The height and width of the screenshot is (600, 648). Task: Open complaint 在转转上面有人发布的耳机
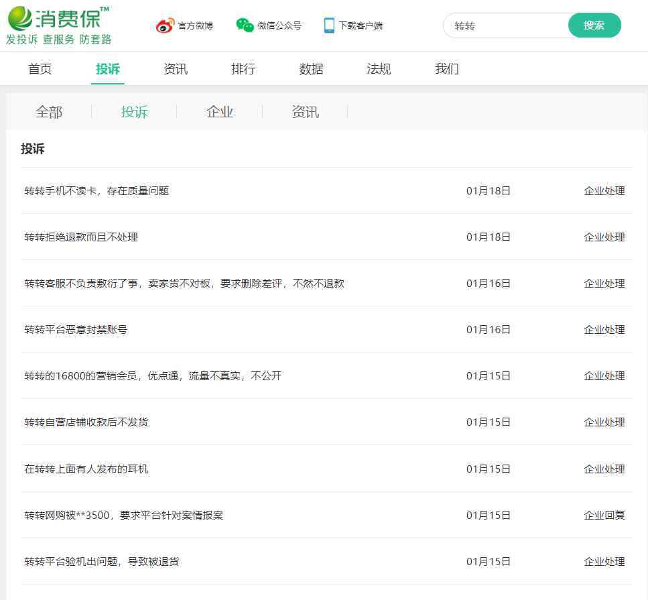tap(86, 469)
